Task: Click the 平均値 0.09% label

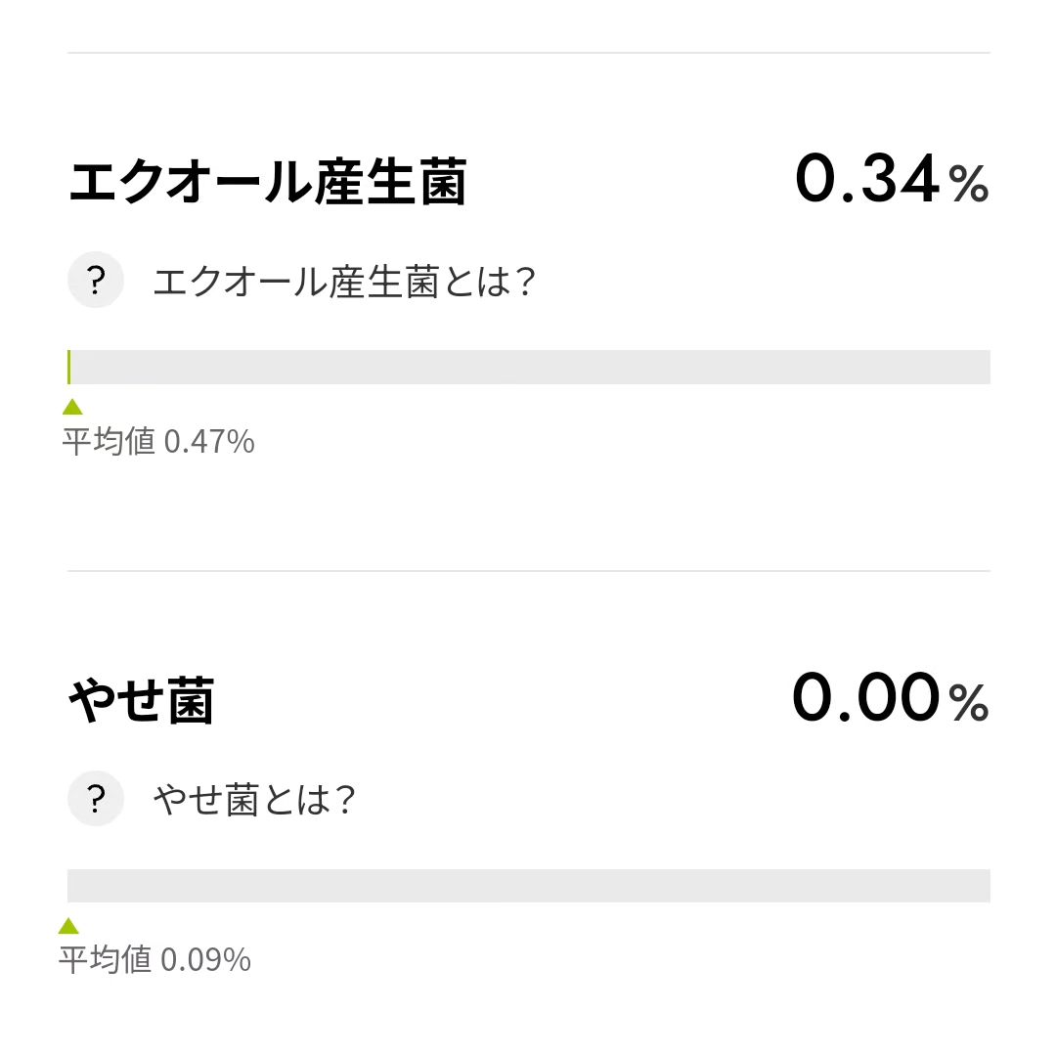Action: pos(154,960)
